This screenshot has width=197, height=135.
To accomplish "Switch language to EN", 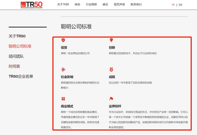I will [x=180, y=5].
